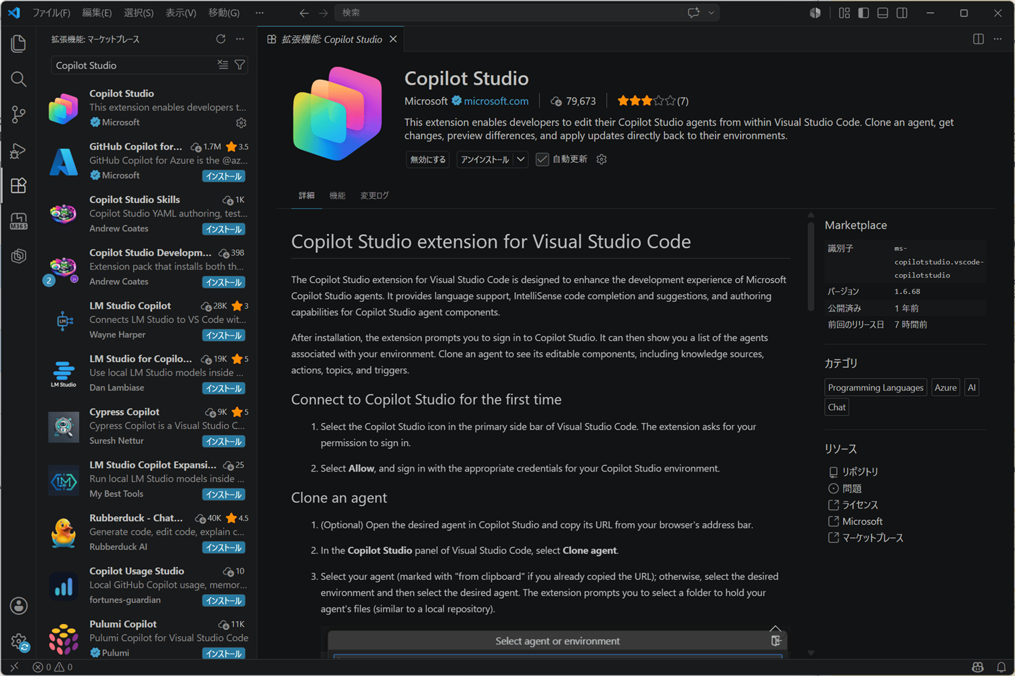Open the Search view in the activity bar
The image size is (1015, 676).
tap(19, 79)
